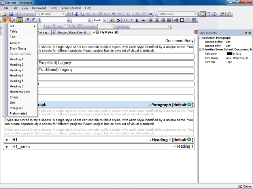This screenshot has width=253, height=189.
Task: Pin the Style Inspector panel
Action: click(246, 33)
